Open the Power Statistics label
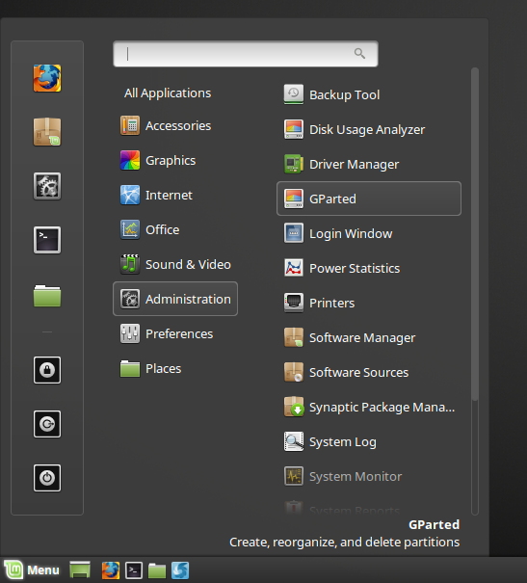The width and height of the screenshot is (527, 583). (x=355, y=268)
